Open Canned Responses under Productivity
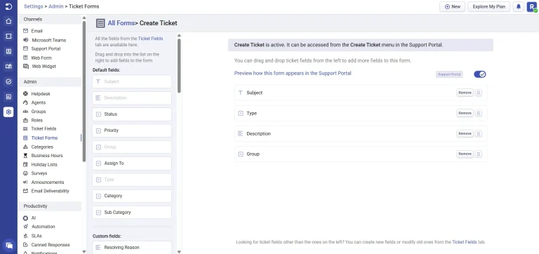Viewport: 539px width, 254px height. point(51,245)
